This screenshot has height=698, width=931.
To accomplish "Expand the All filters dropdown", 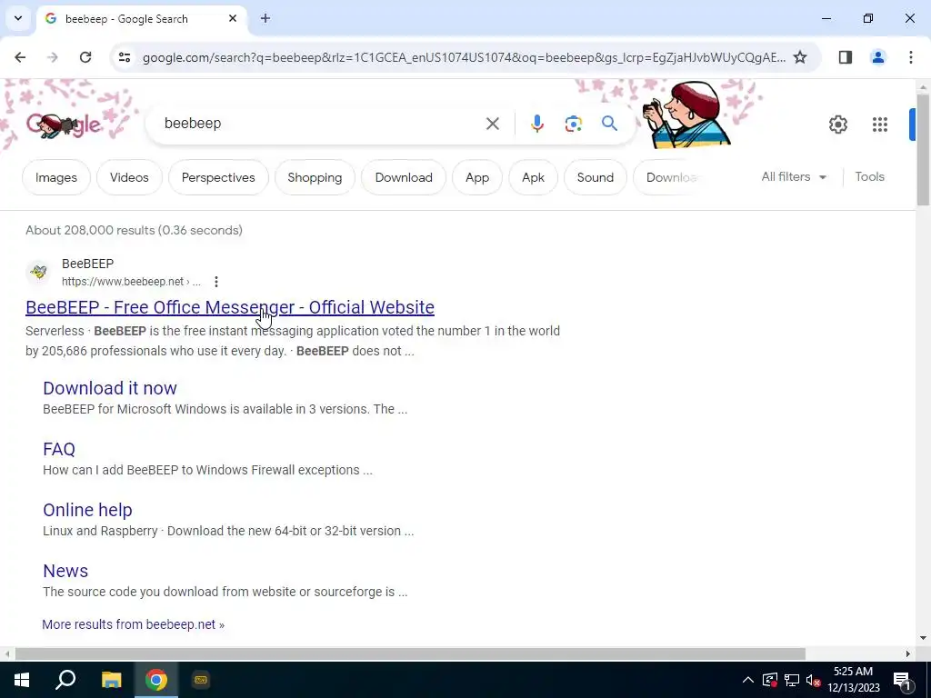I will click(794, 177).
